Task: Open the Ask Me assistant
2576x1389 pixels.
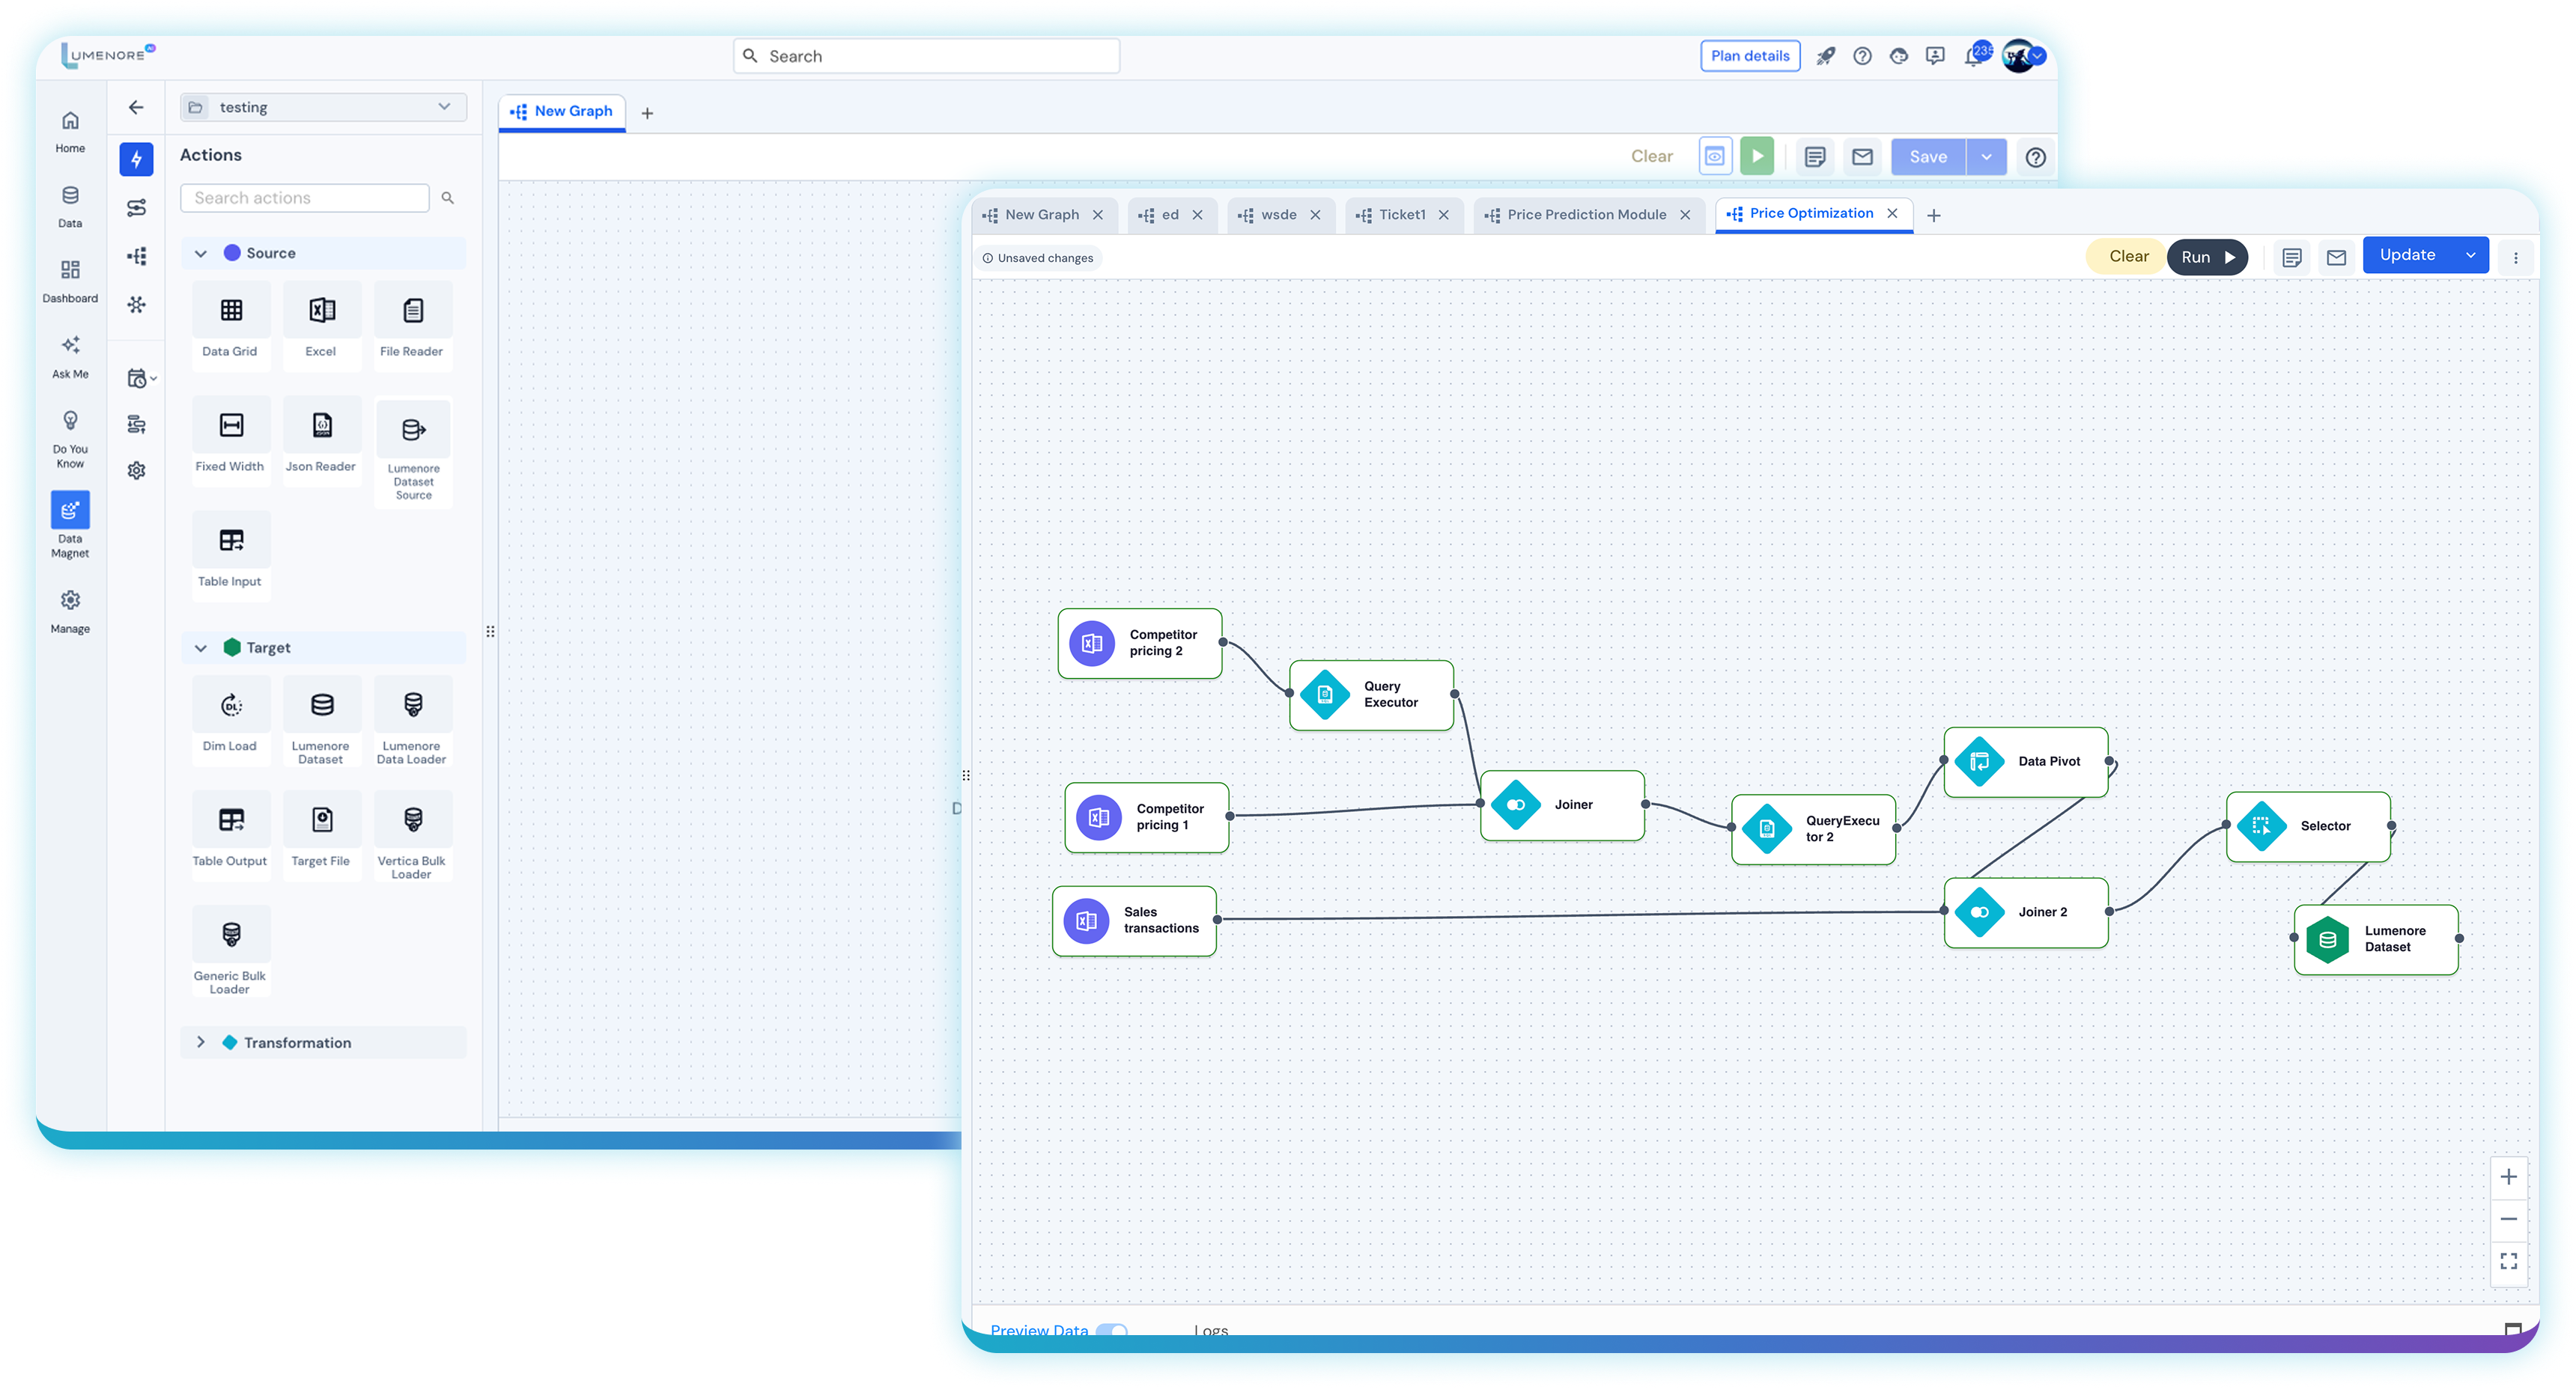Action: 70,355
